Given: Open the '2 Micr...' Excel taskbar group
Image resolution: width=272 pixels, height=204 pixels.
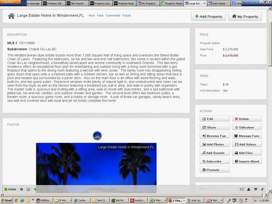Looking at the screenshot, I should [157, 201].
